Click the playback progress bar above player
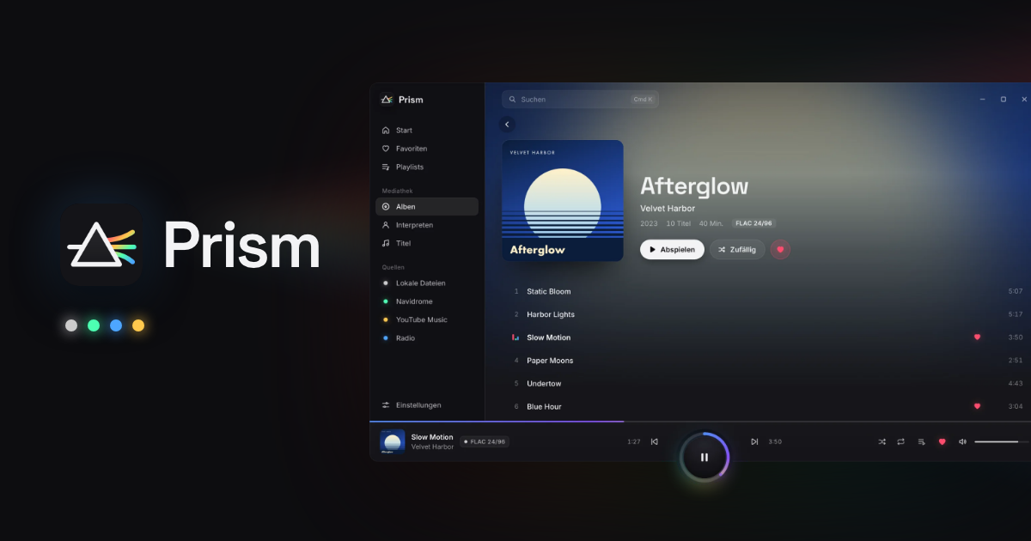1031x541 pixels. [x=700, y=422]
